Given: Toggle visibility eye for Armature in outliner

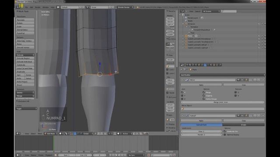Looking at the screenshot, I should pos(259,24).
